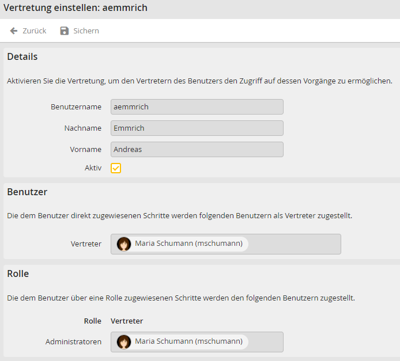
Task: Click the Rolle section heading
Action: tap(18, 274)
